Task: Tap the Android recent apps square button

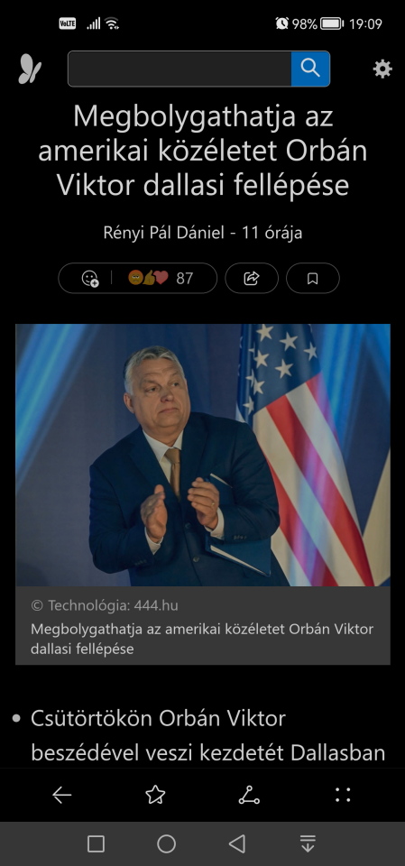Action: point(97,843)
